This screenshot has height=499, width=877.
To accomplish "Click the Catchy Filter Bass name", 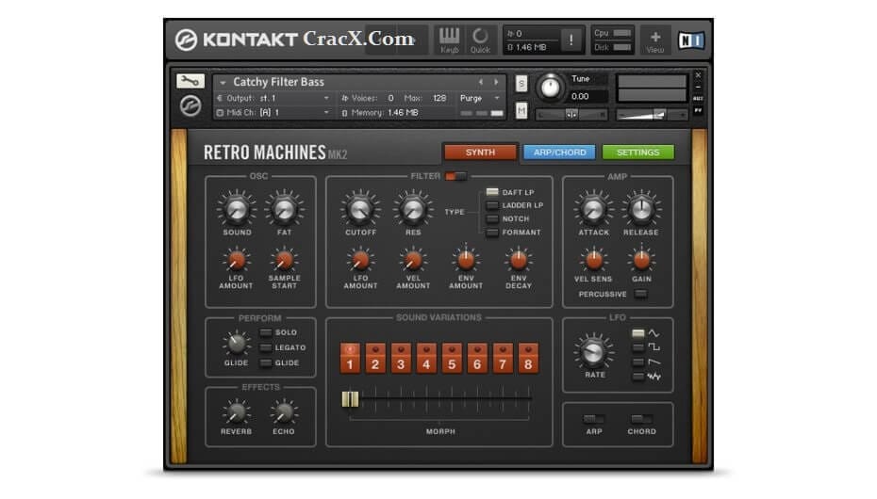I will click(278, 82).
